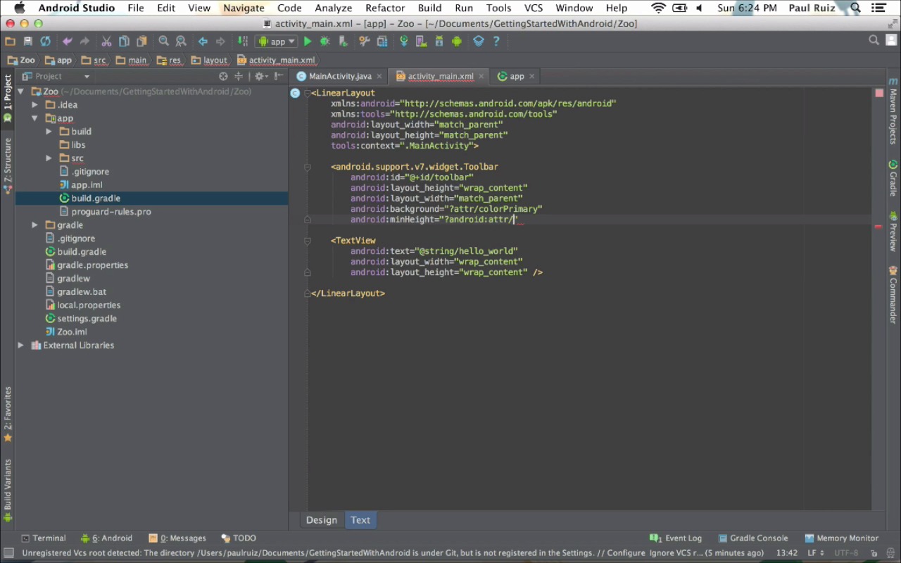901x563 pixels.
Task: Collapse the Zoo project root node
Action: coord(20,91)
